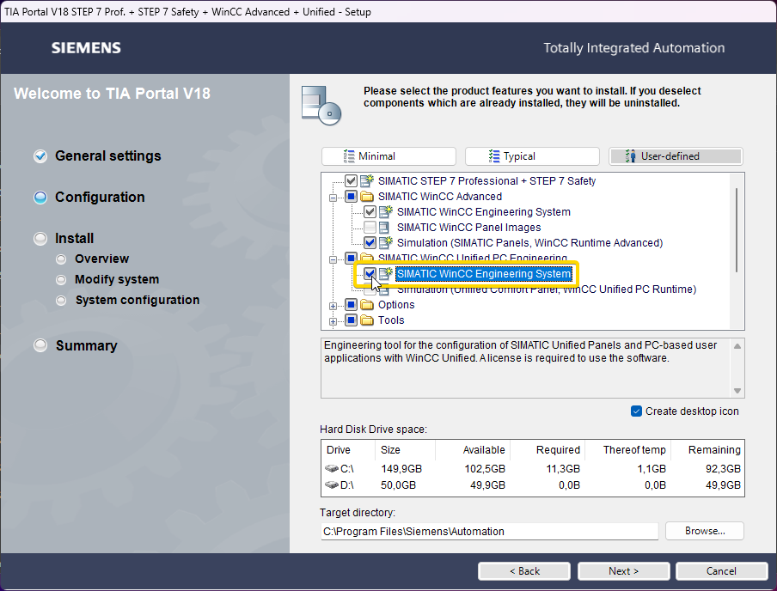The height and width of the screenshot is (591, 777).
Task: Click the Tools folder icon
Action: coord(367,320)
